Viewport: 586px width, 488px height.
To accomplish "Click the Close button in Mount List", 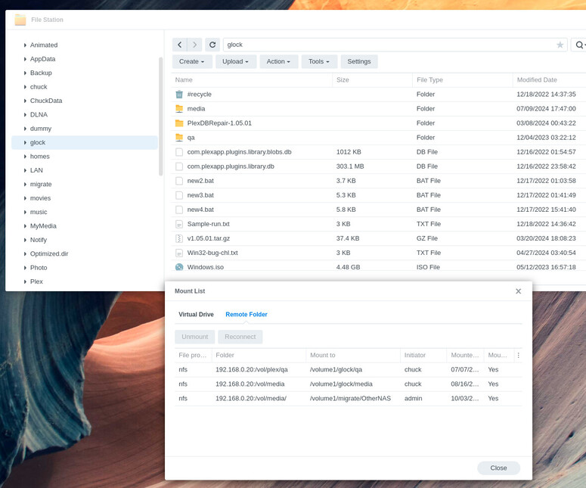I will coord(498,468).
